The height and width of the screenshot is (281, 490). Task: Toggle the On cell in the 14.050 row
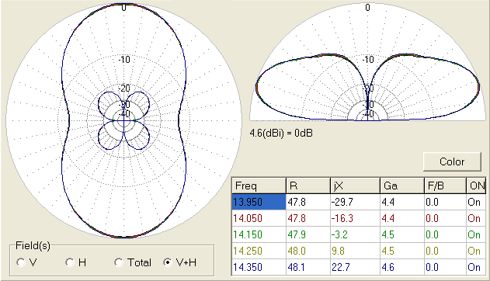point(476,218)
